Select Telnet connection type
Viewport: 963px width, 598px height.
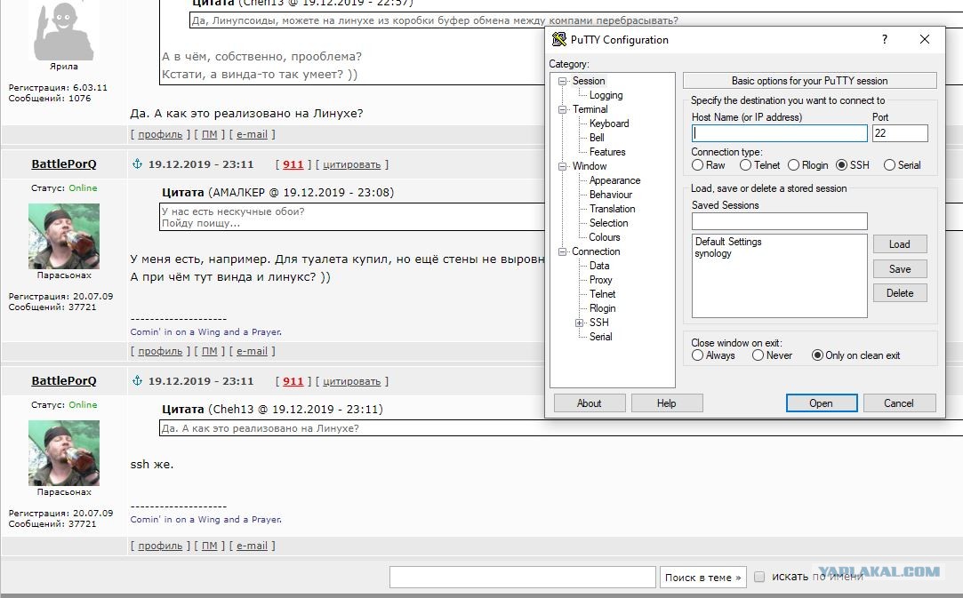click(x=745, y=165)
